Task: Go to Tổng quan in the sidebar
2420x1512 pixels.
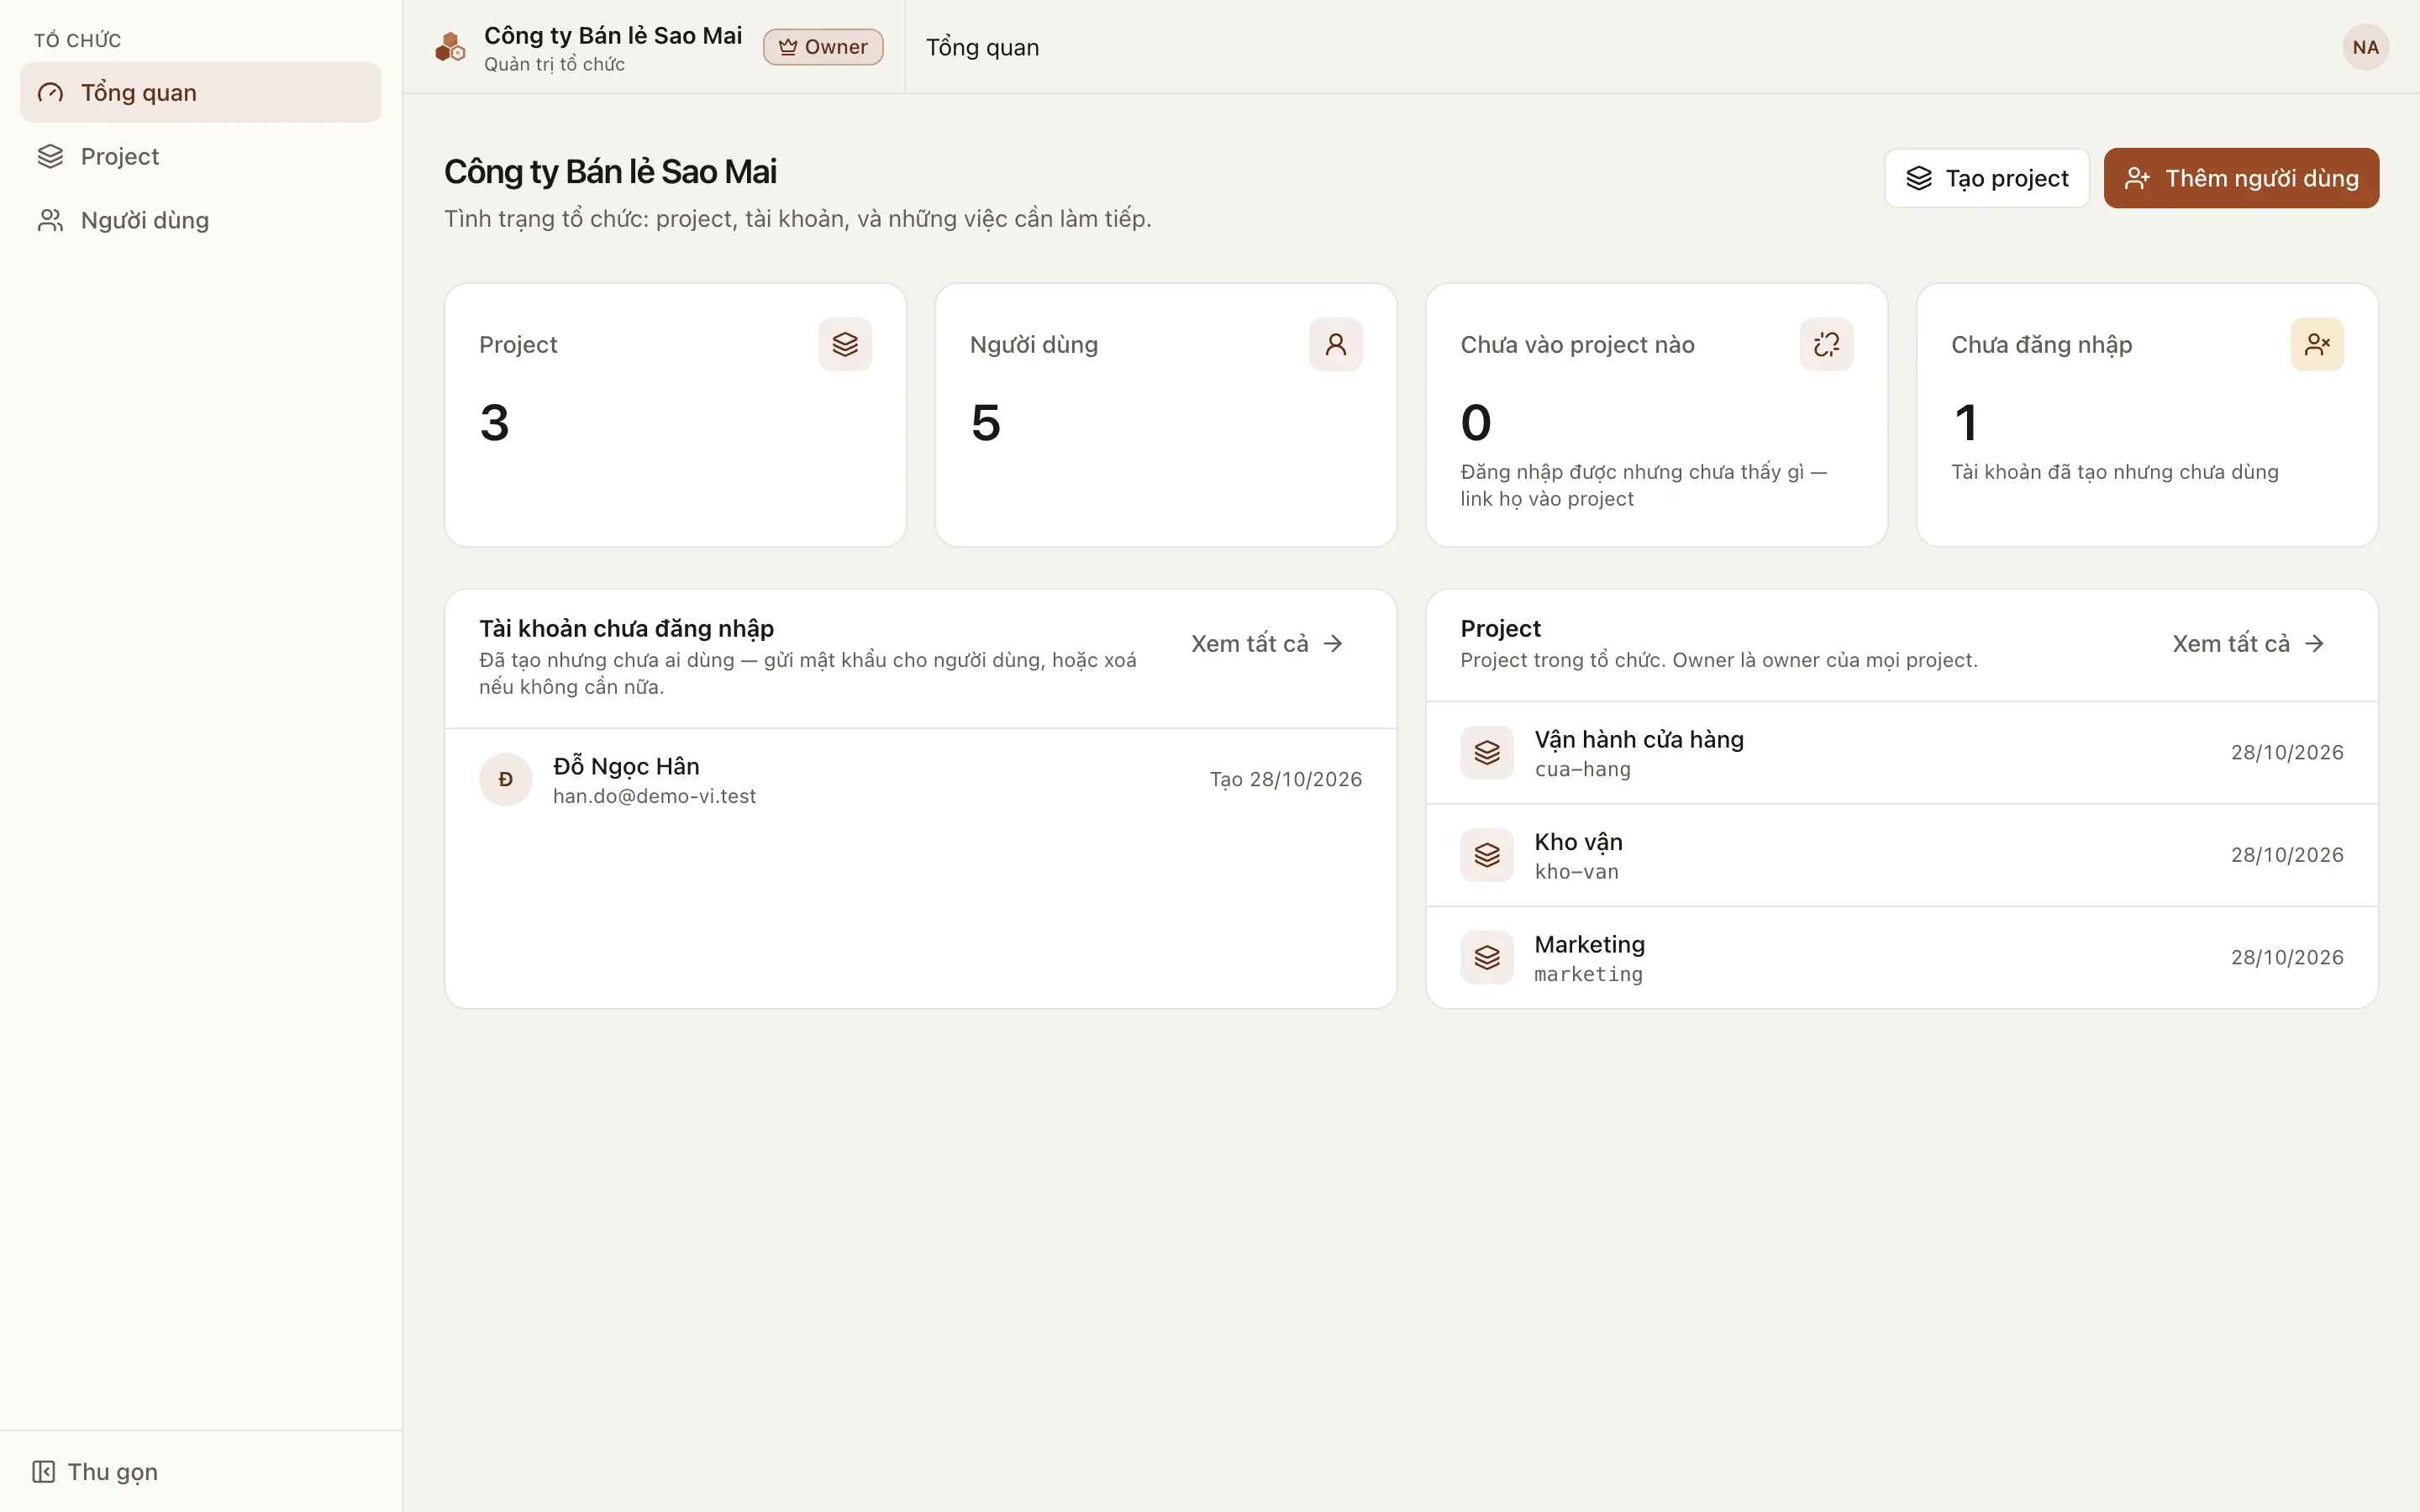Action: (x=200, y=93)
